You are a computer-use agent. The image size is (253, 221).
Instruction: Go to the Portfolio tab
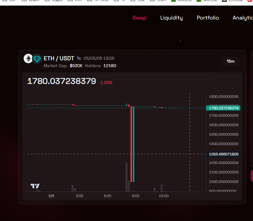coord(208,18)
